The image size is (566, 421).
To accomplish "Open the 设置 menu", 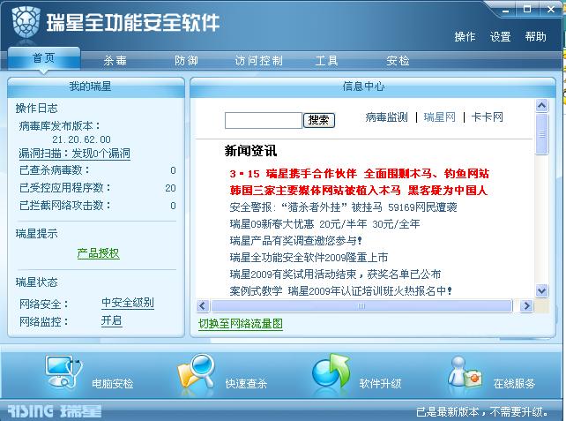I will [500, 36].
